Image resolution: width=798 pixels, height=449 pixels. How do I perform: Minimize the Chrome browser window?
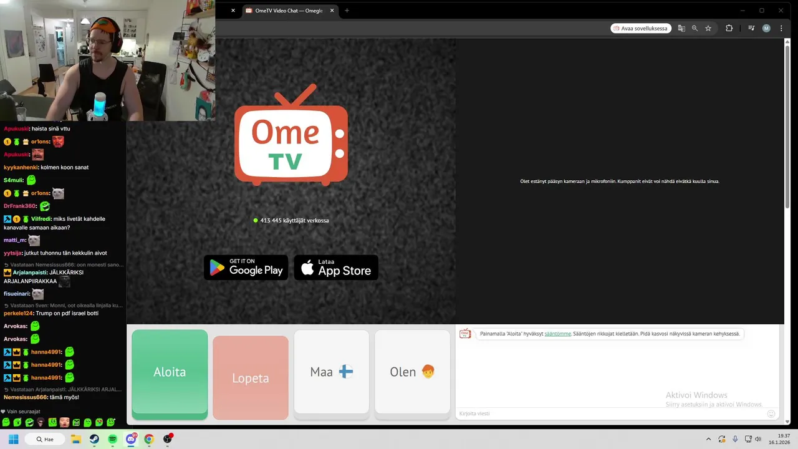point(743,11)
